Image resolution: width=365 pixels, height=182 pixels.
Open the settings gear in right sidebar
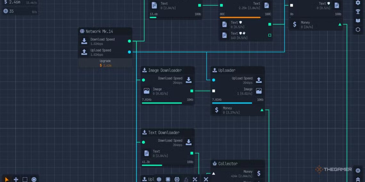pos(358,3)
